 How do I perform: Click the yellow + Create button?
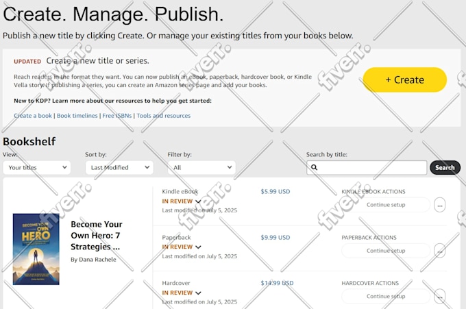[404, 79]
